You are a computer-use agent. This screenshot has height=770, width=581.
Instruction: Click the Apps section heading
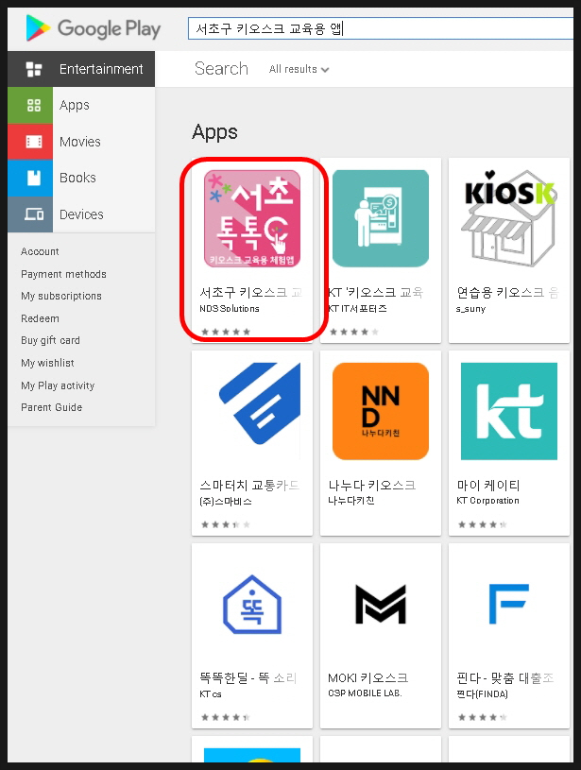pos(214,132)
